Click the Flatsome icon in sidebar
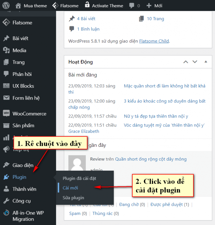The height and width of the screenshot is (225, 215). (x=6, y=22)
